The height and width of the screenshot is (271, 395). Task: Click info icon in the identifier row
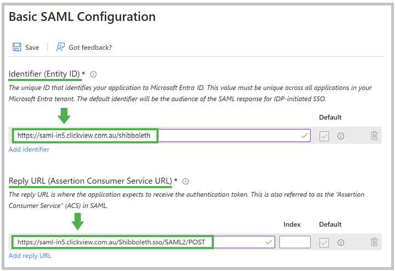tap(341, 136)
